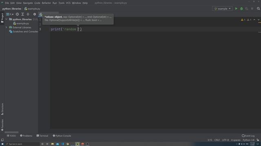Open the Problems tool window
The image size is (261, 146).
point(26,136)
